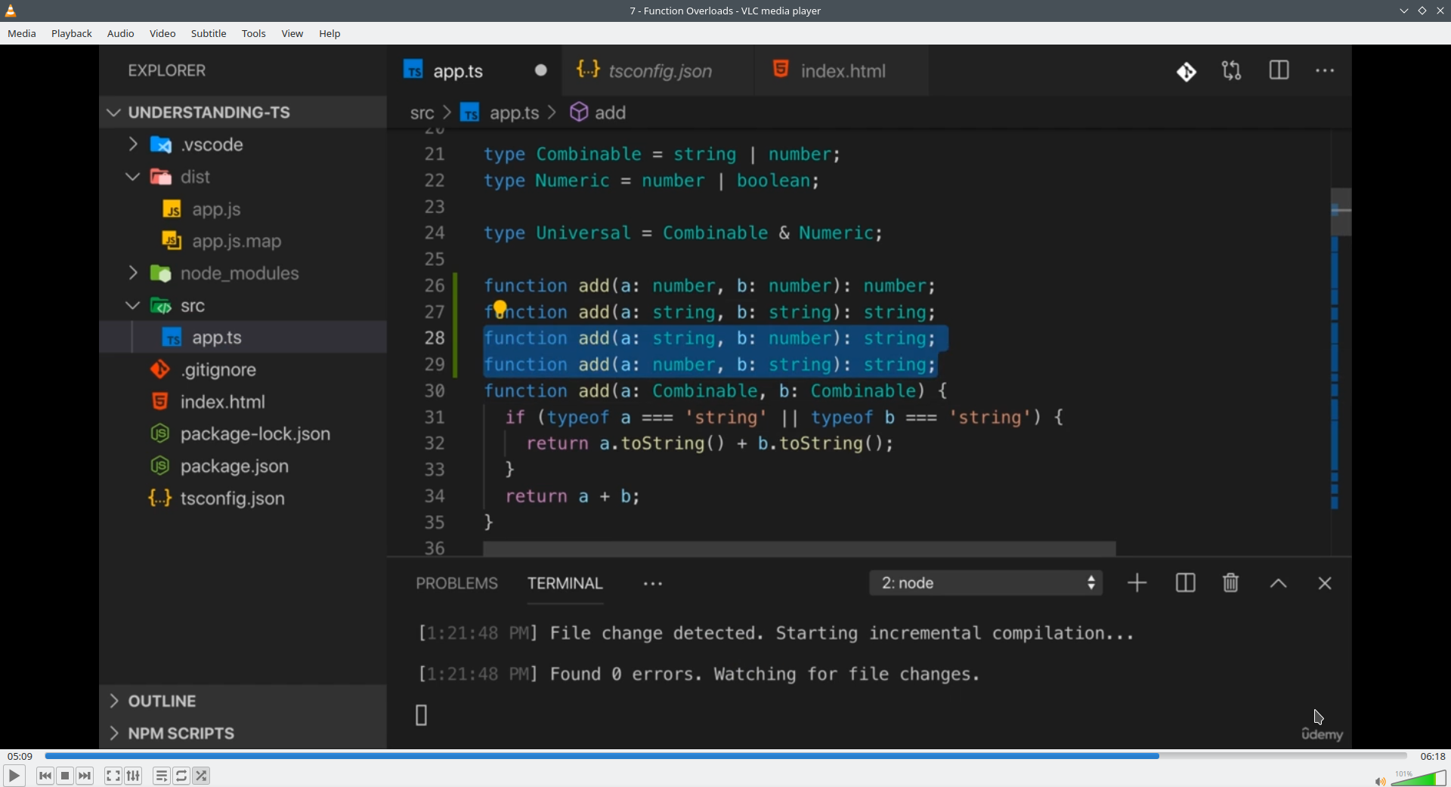Screen dimensions: 1451x787
Task: Skip to next media in VLC
Action: click(85, 776)
